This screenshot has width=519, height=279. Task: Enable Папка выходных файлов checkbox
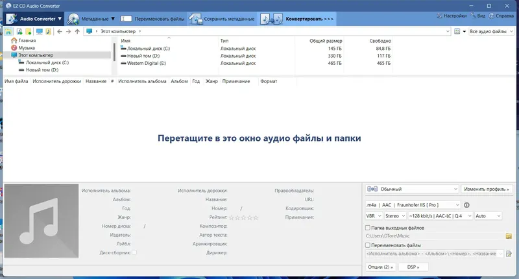[x=367, y=228]
